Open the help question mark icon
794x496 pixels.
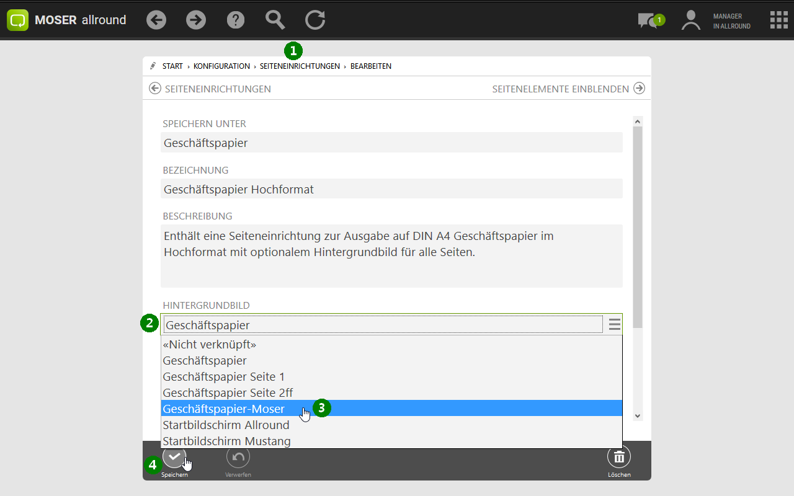(x=236, y=20)
